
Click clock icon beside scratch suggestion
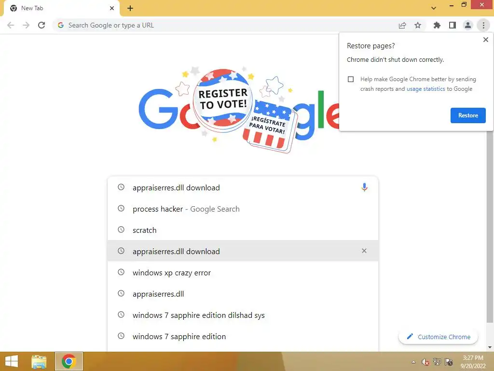coord(121,229)
